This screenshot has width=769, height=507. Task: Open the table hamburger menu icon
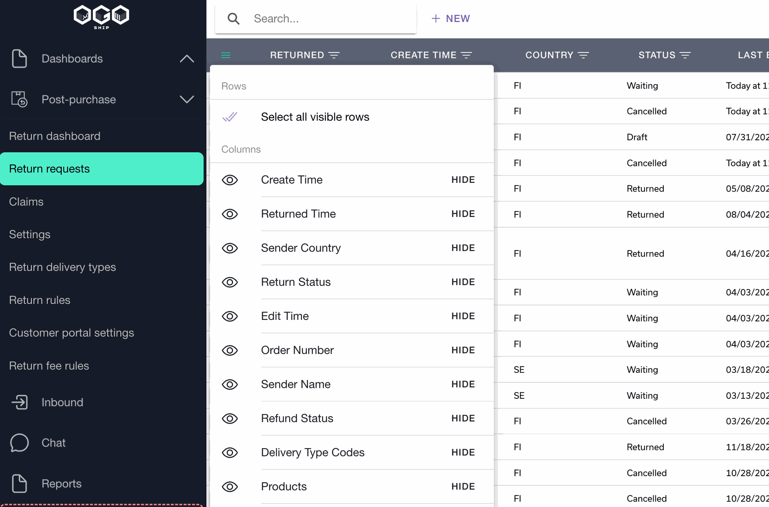tap(226, 55)
